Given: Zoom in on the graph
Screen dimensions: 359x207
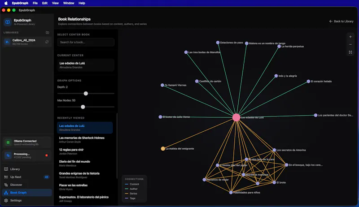Looking at the screenshot, I should (350, 37).
